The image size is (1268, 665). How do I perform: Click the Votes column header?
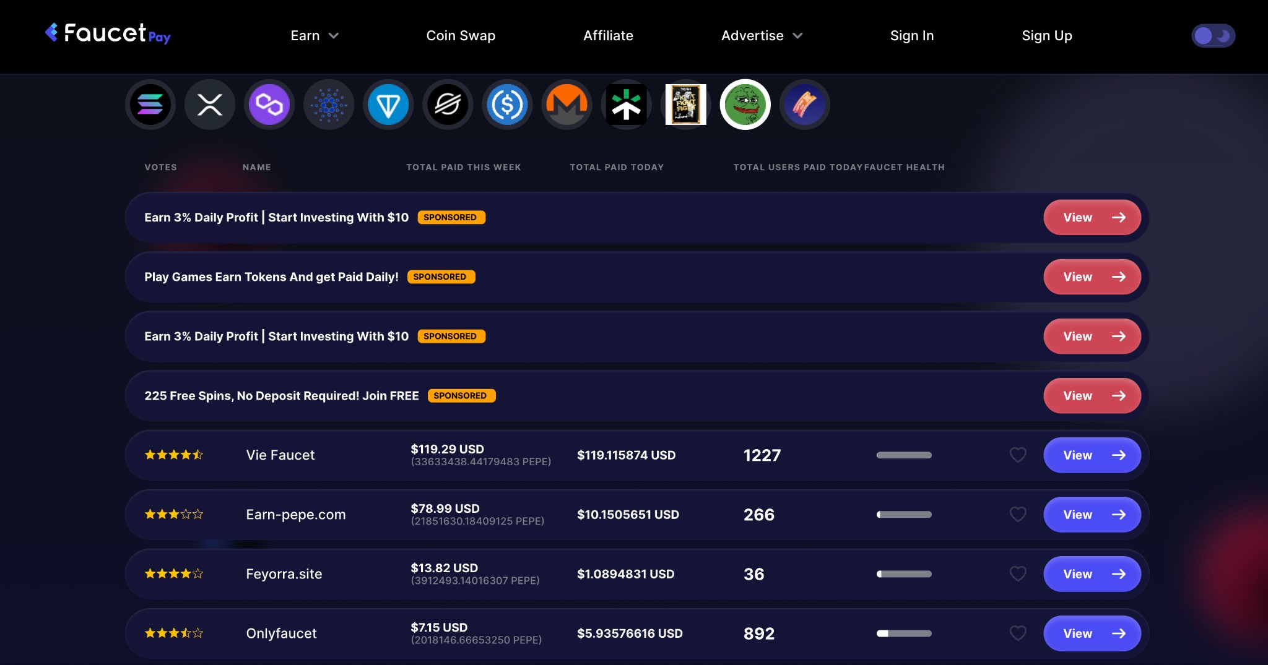161,167
